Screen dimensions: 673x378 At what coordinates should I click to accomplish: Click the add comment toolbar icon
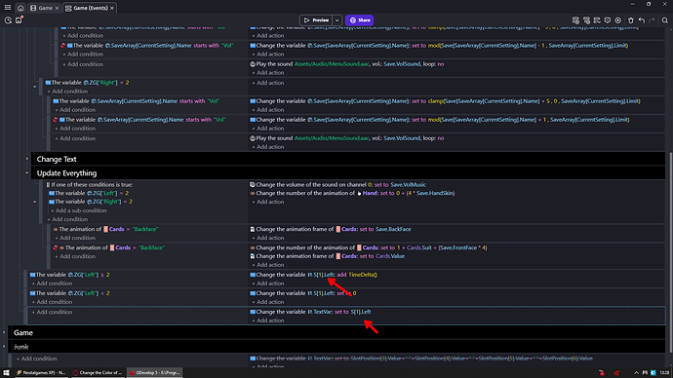click(608, 20)
